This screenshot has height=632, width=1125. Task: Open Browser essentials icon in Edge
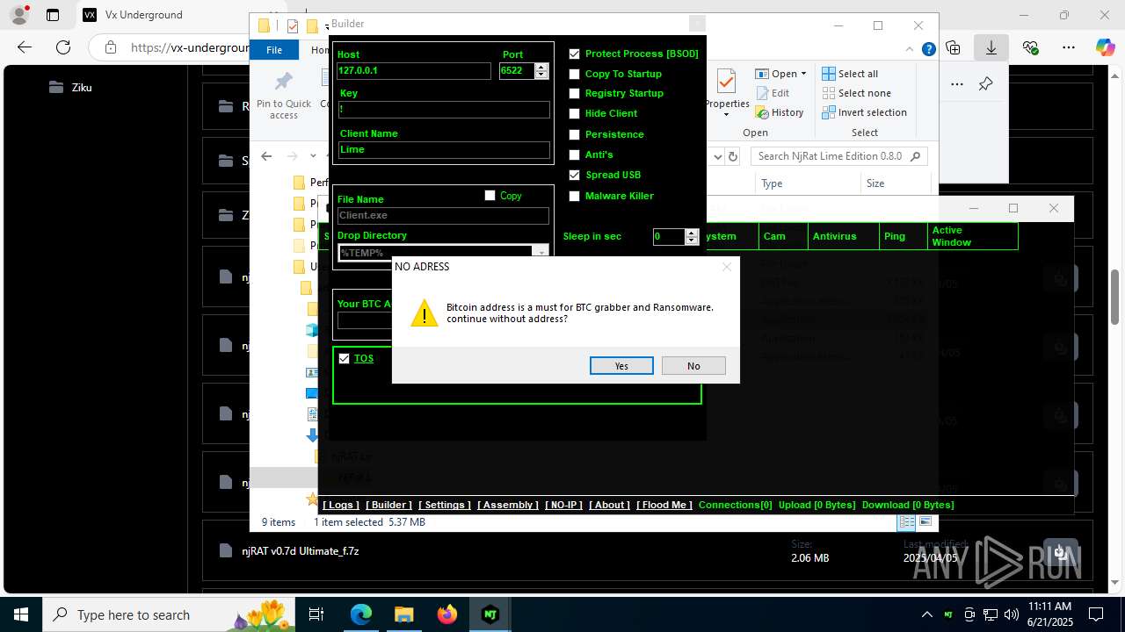click(x=1030, y=47)
